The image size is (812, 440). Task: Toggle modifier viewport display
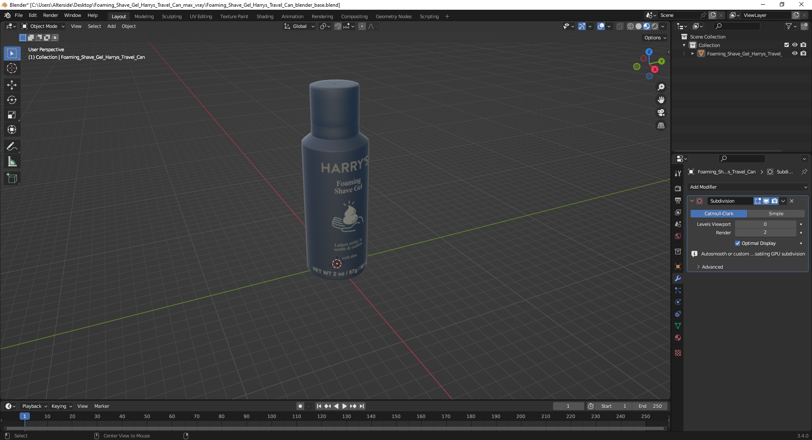tap(766, 201)
